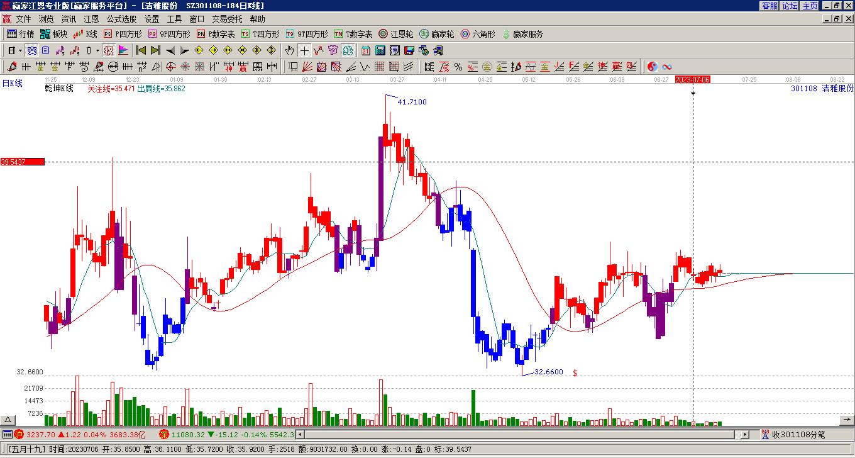Open the 9T四方形 tool
The width and height of the screenshot is (855, 458).
(x=307, y=34)
